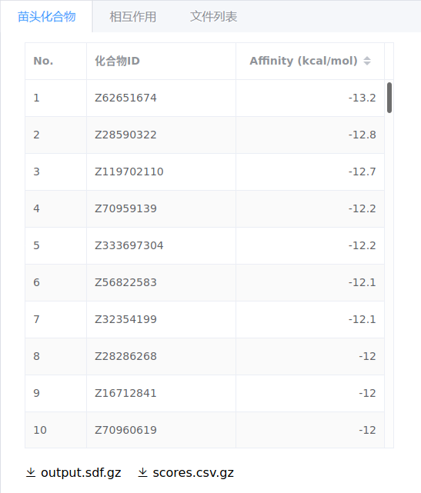This screenshot has height=493, width=421.
Task: Switch to the 相互作用 tab
Action: pyautogui.click(x=133, y=17)
